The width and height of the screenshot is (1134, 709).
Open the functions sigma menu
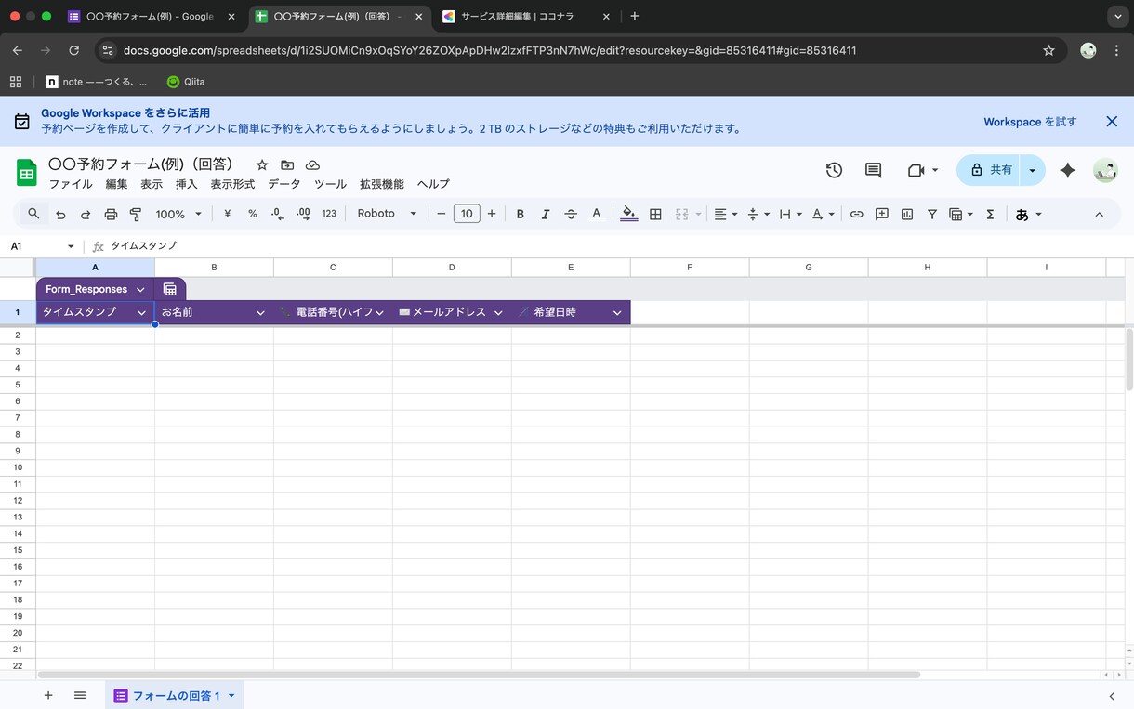(x=990, y=214)
